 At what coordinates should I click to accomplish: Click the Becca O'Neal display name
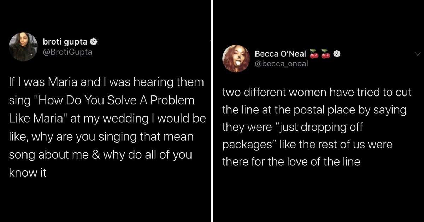point(280,54)
